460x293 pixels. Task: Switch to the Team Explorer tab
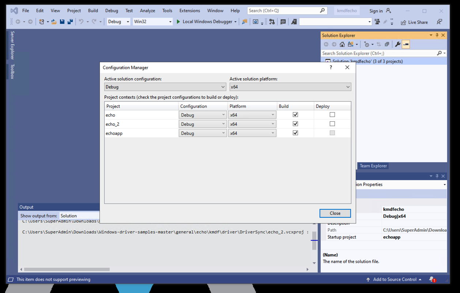coord(373,166)
